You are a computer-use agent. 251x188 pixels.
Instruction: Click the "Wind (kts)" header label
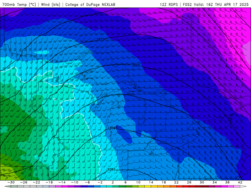[x=51, y=4]
